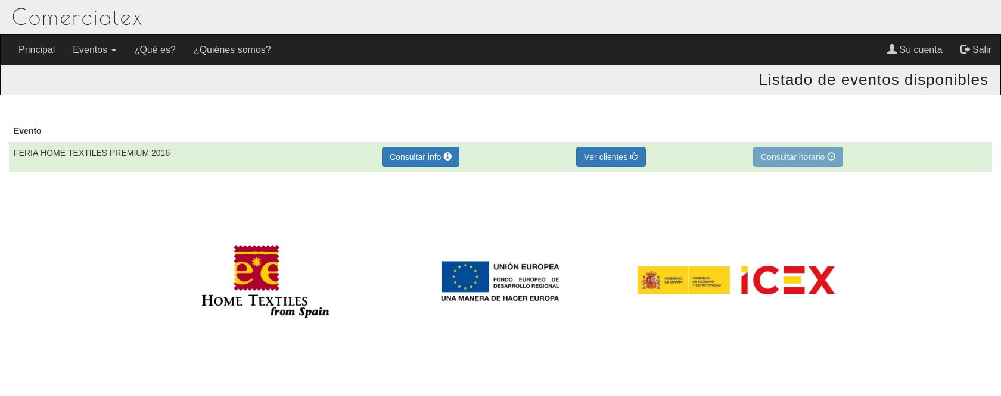Viewport: 1001px width, 396px height.
Task: Click the Comerciatex brand logo
Action: 77,17
